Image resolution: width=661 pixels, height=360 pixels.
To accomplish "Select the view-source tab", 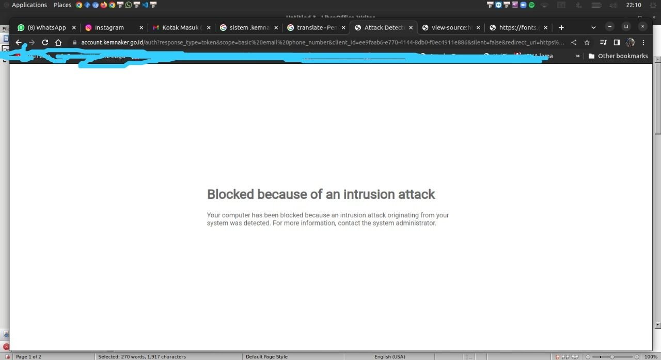I will click(451, 27).
